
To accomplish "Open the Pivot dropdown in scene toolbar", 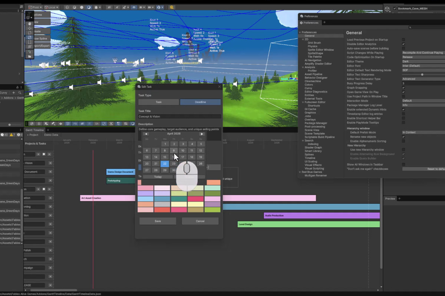I will point(34,7).
